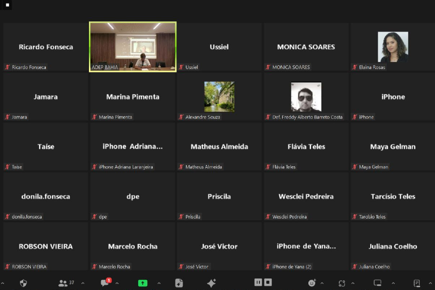Image resolution: width=435 pixels, height=290 pixels.
Task: Click 'iPhone Adriana Laranjeira' name label
Action: pyautogui.click(x=126, y=167)
